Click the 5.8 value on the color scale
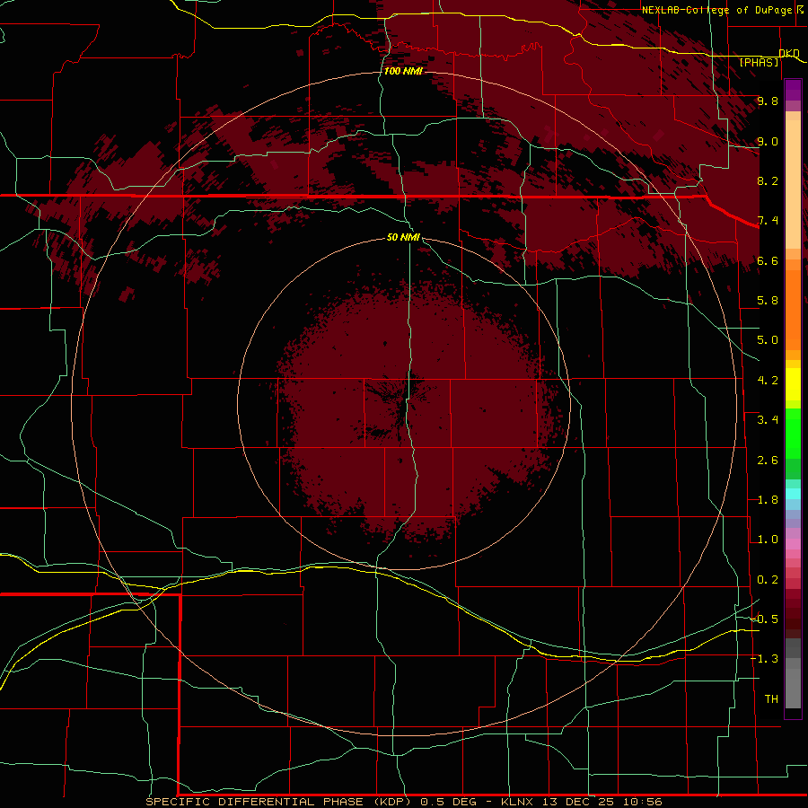The height and width of the screenshot is (808, 808). pyautogui.click(x=768, y=301)
